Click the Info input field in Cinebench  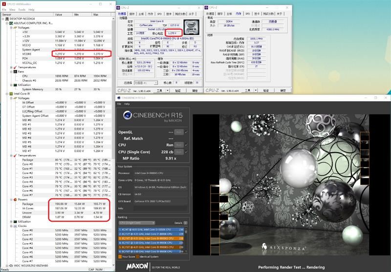click(160, 208)
